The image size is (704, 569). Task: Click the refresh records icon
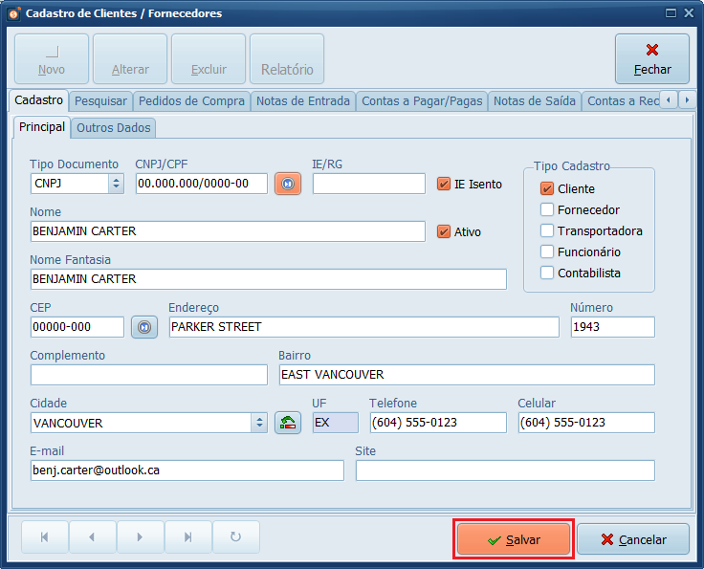(235, 537)
